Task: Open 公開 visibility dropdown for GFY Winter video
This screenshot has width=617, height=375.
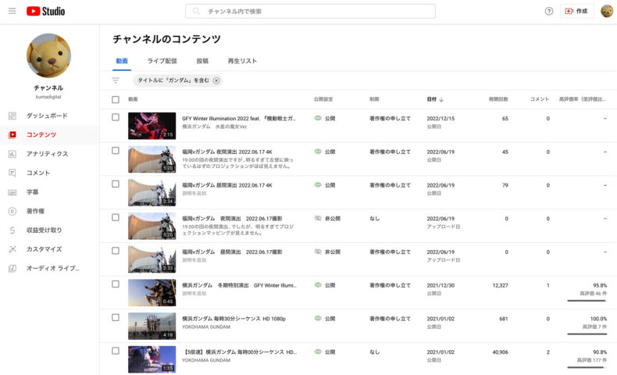Action: click(325, 119)
